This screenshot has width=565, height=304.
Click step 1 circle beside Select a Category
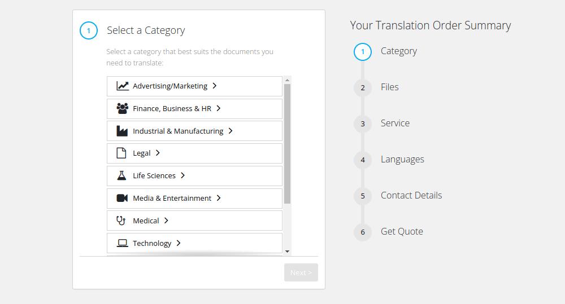[x=89, y=30]
